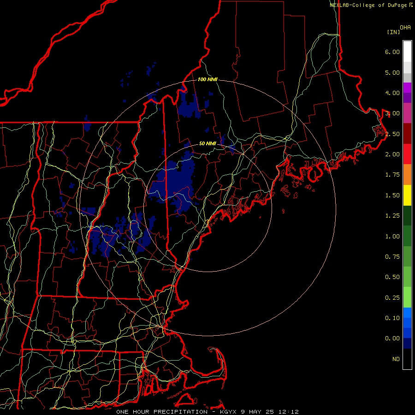This screenshot has width=415, height=415.
Task: Click the "50 NMI" range ring label
Action: (x=208, y=144)
